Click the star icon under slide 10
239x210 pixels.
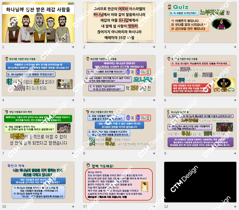click(x=73, y=207)
